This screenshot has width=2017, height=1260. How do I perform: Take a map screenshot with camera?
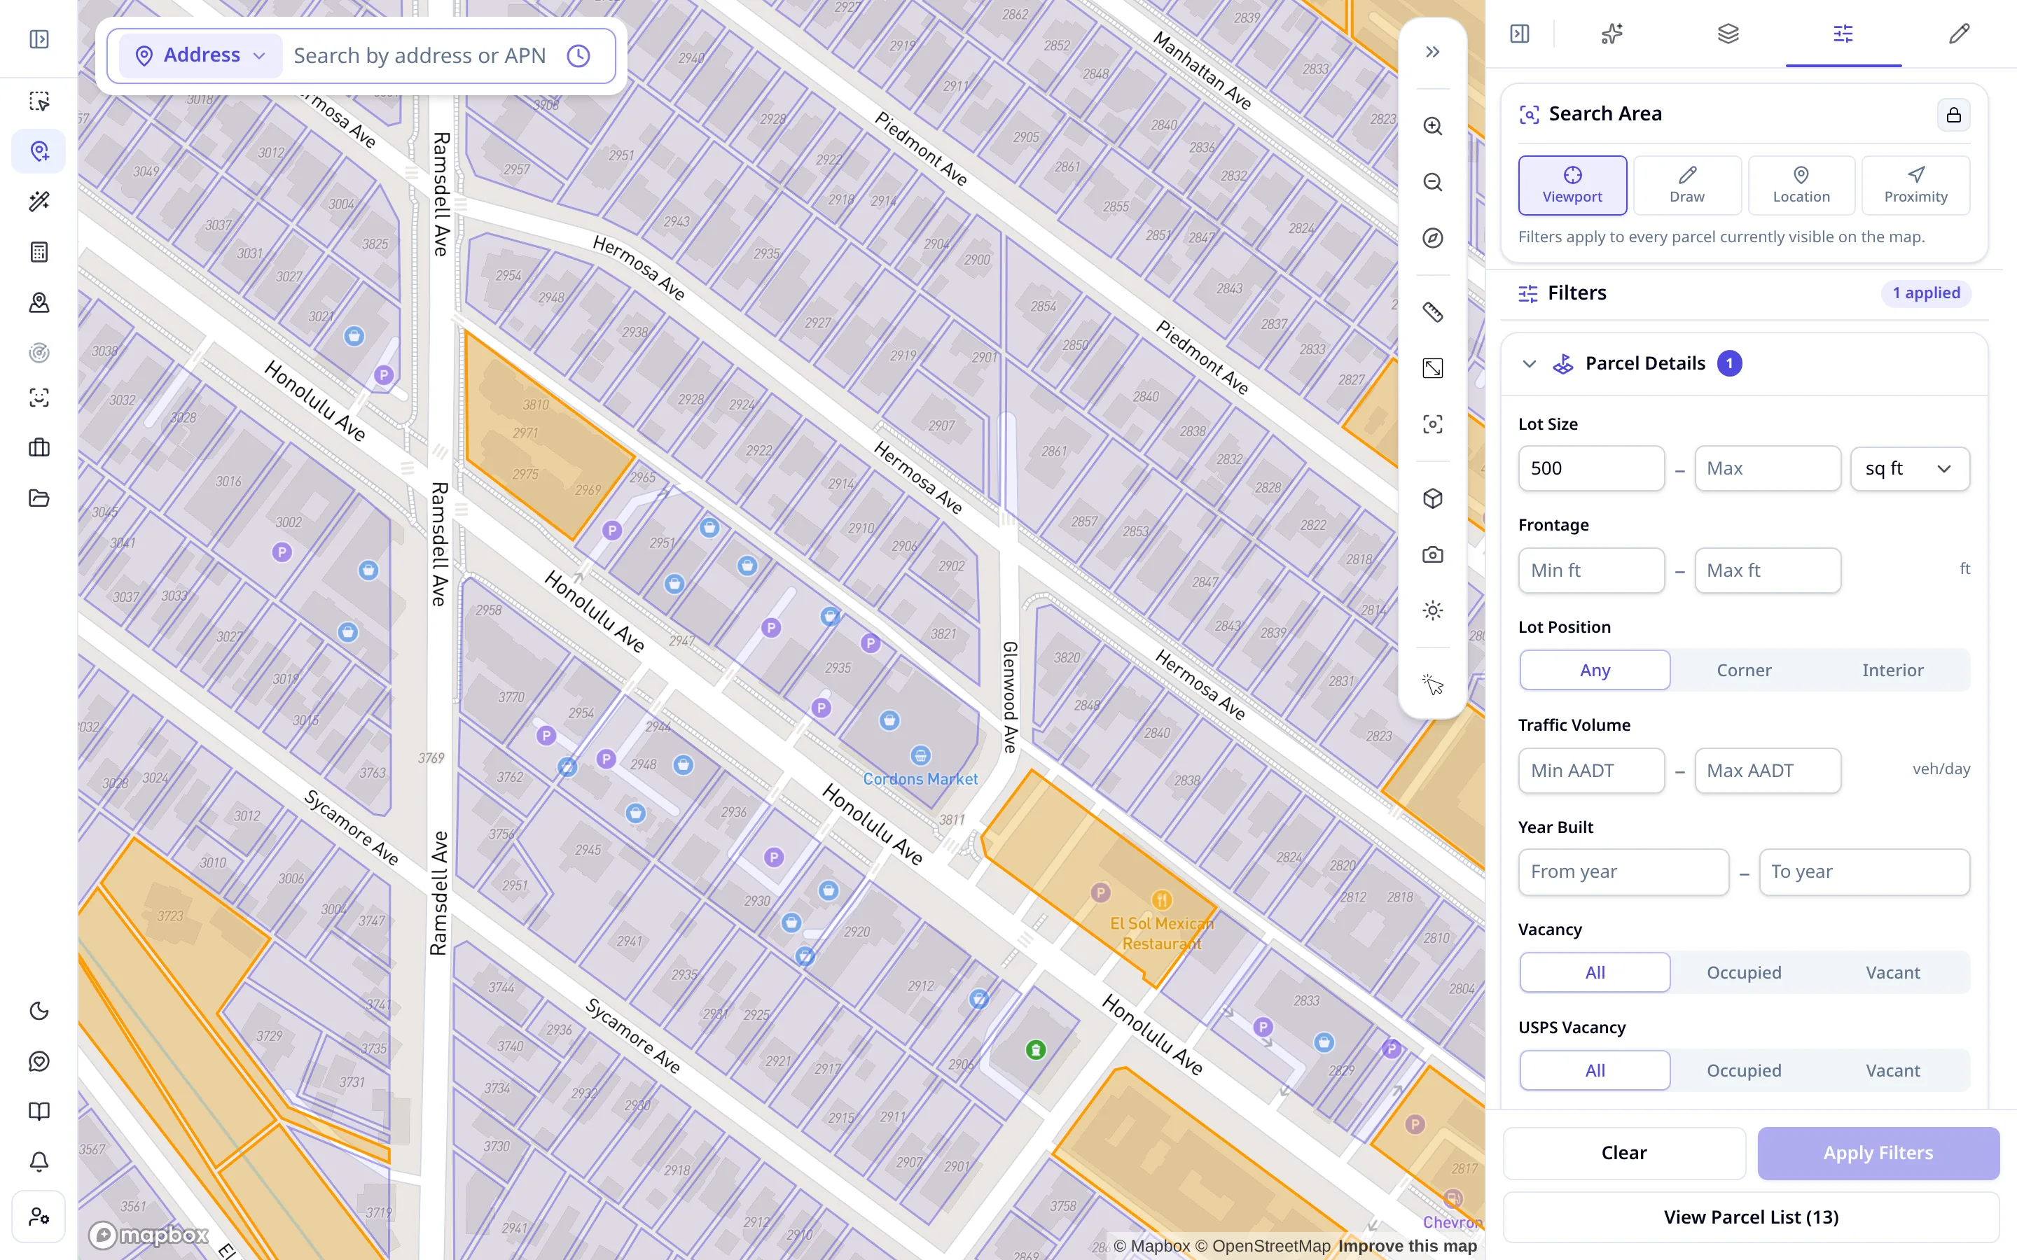[1433, 554]
